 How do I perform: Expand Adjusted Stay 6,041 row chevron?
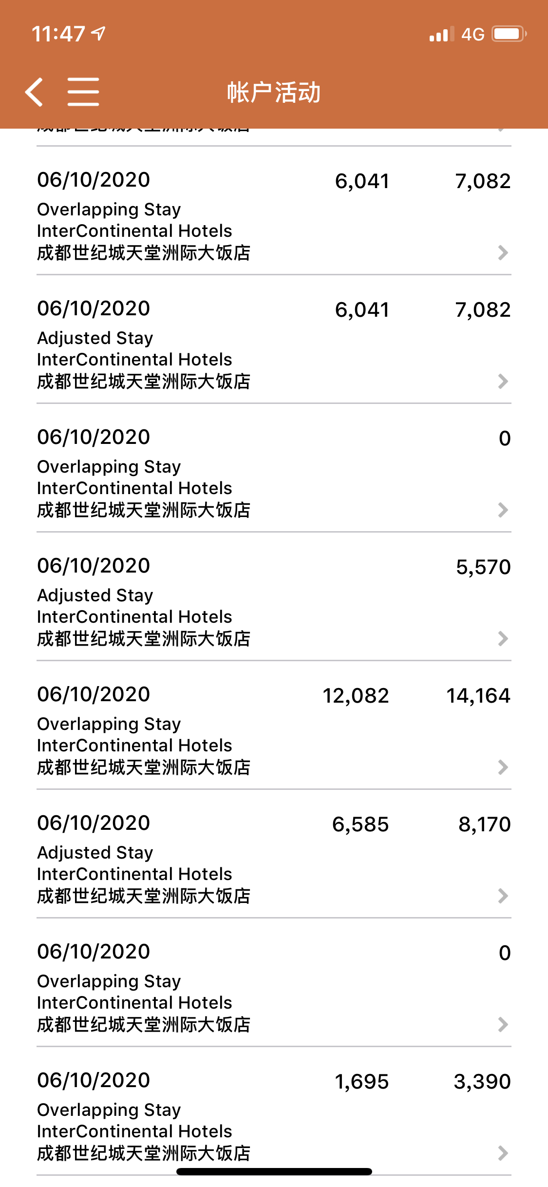point(503,381)
